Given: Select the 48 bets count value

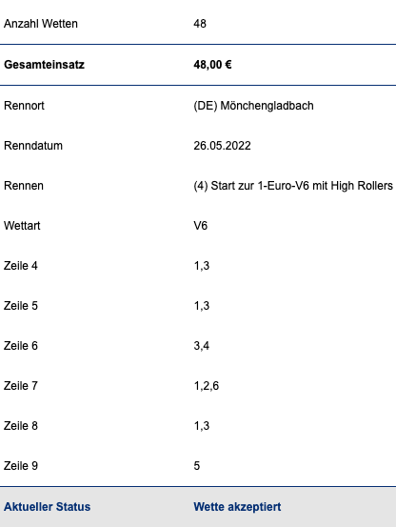Looking at the screenshot, I should pyautogui.click(x=200, y=24).
